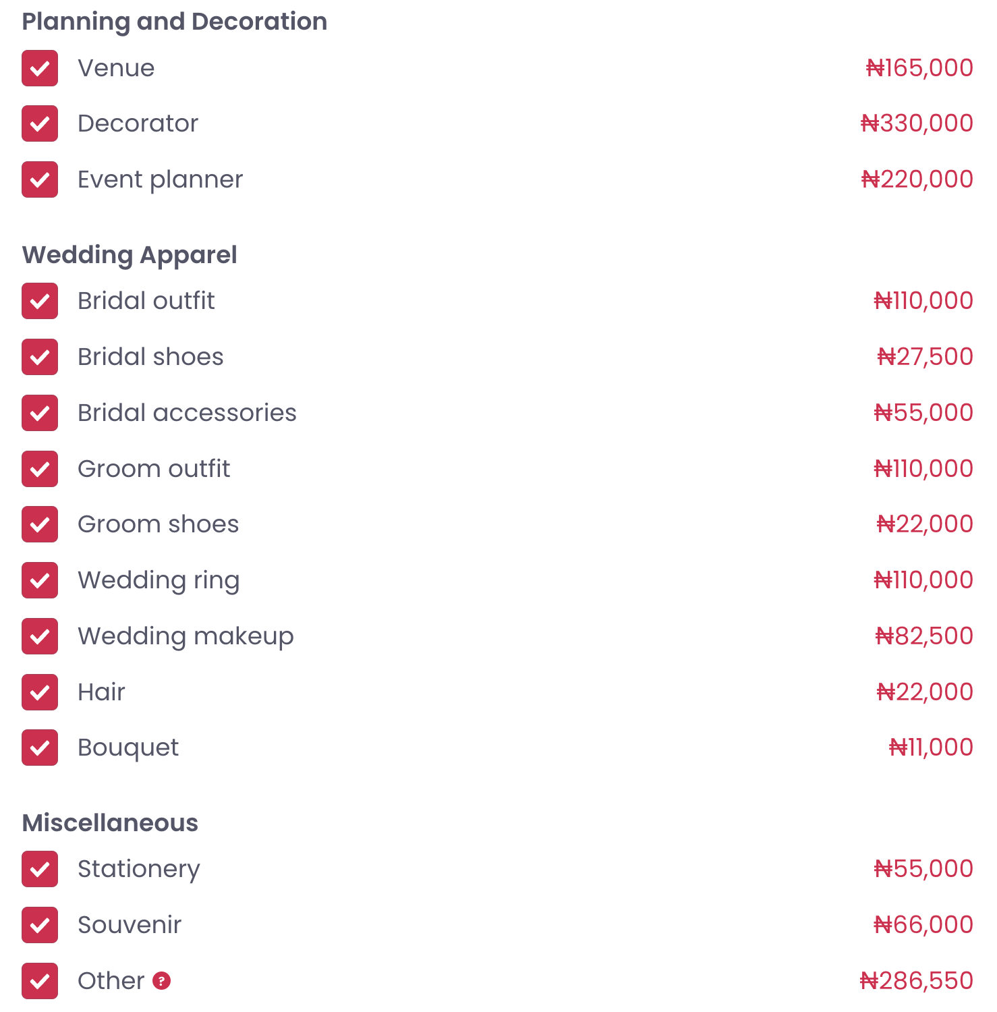
Task: Click the Venue price ₦165,000
Action: 919,68
